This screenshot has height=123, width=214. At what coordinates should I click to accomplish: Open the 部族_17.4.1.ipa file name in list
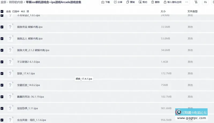(x=26, y=74)
